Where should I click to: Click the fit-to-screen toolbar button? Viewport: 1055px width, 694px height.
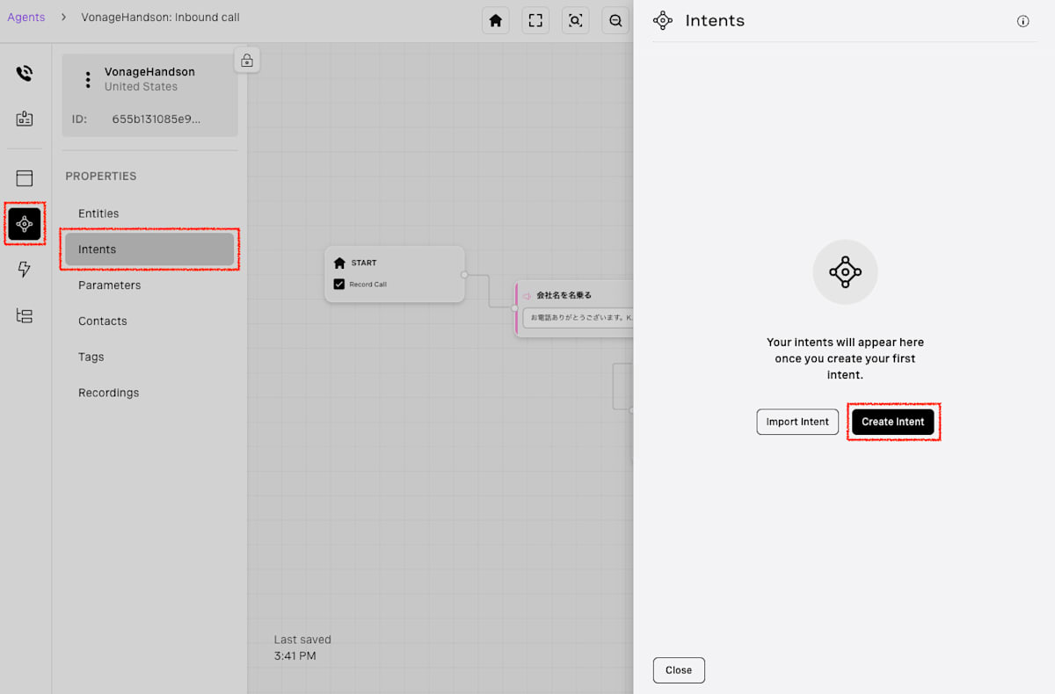click(535, 20)
